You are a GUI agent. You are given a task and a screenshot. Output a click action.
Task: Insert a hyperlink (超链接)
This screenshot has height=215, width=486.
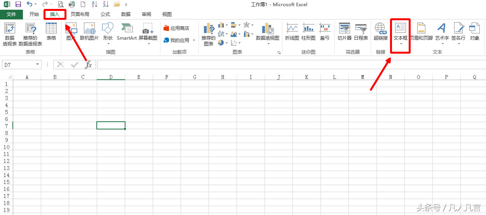pyautogui.click(x=380, y=32)
